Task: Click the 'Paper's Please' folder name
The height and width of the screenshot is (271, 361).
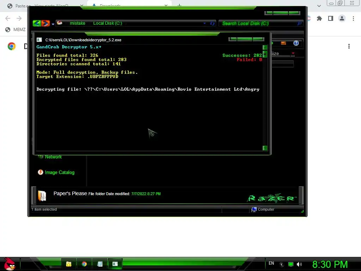Action: [70, 194]
